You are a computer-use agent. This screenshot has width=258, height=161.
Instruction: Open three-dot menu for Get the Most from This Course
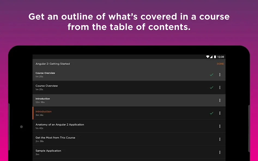click(220, 139)
